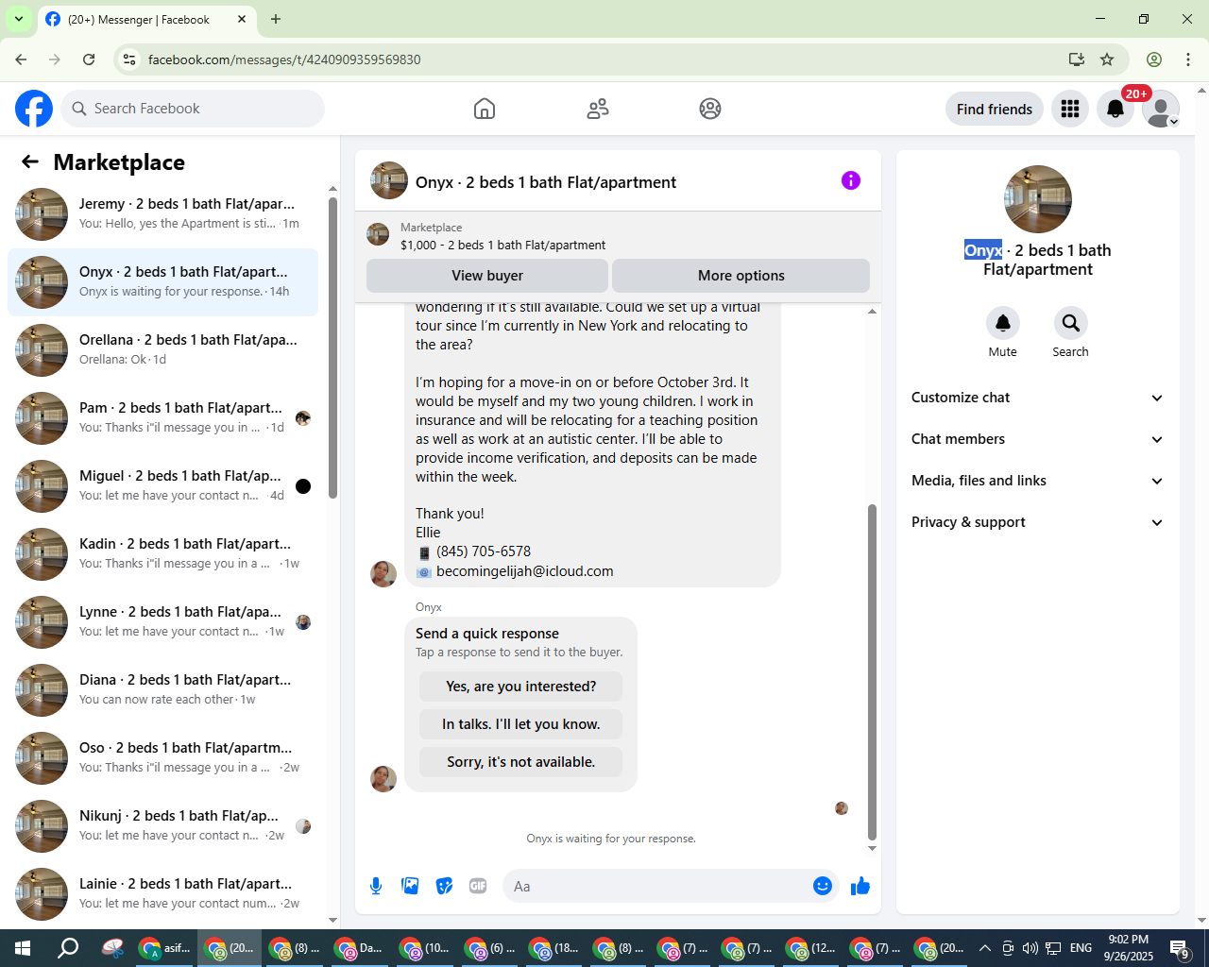Open Windows Start menu

click(23, 948)
